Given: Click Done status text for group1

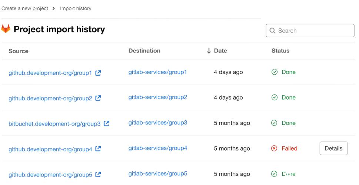Looking at the screenshot, I should pos(289,72).
